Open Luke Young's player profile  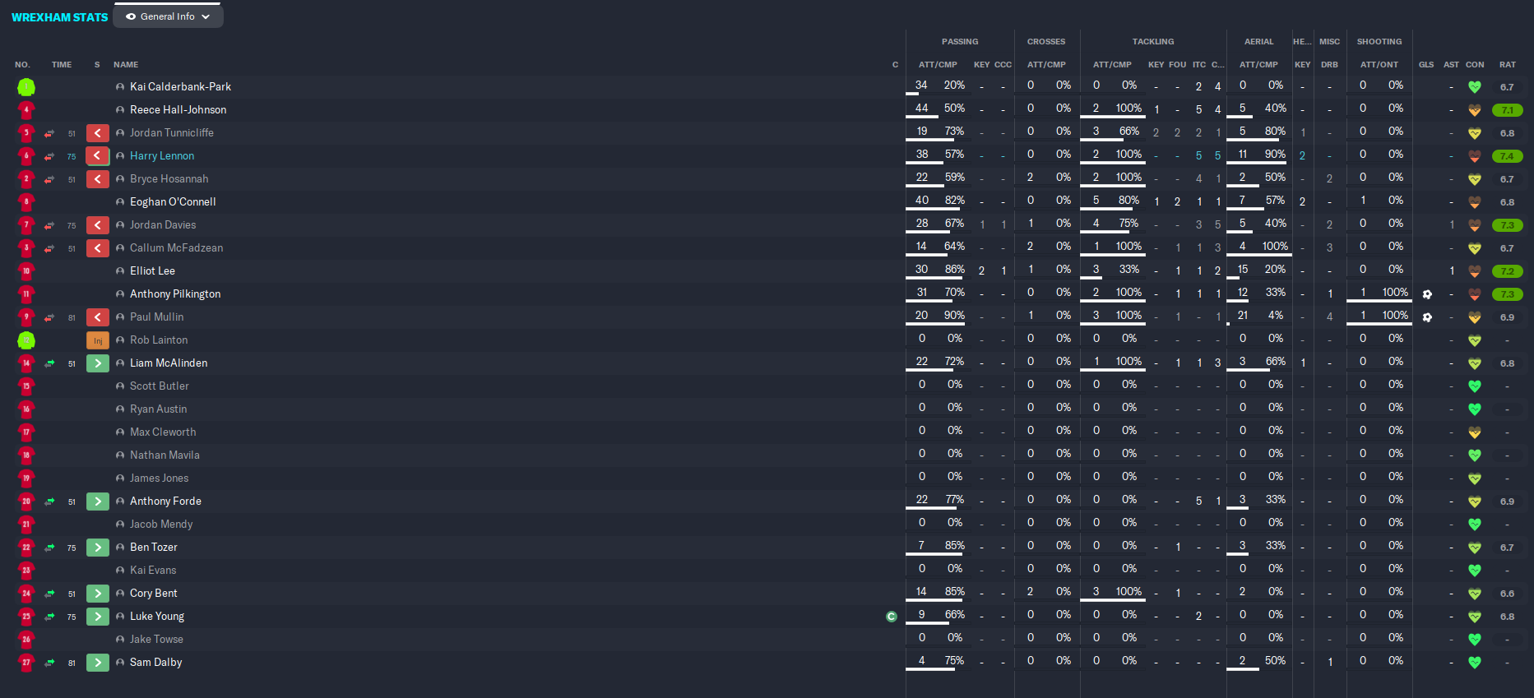tap(157, 616)
